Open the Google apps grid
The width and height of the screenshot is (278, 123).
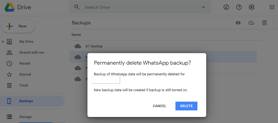(272, 7)
